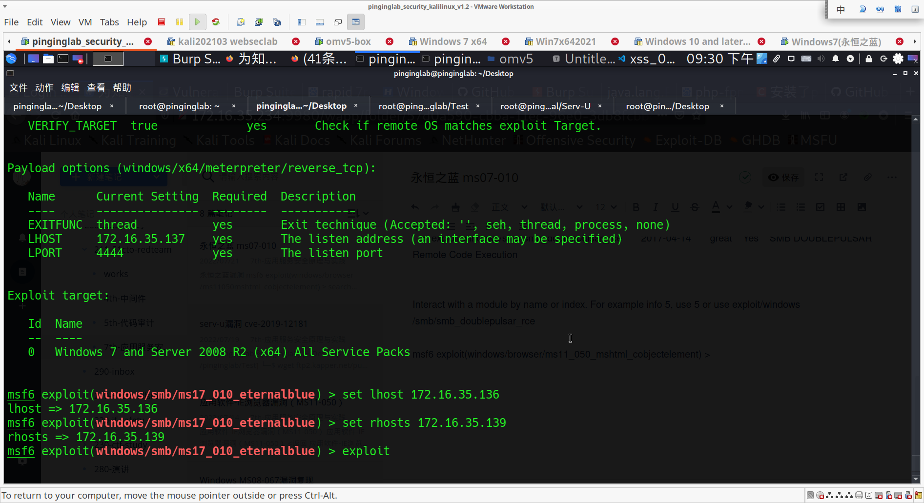Open the Kali panel file manager icon
Screen dimensions: 924x503
48,59
